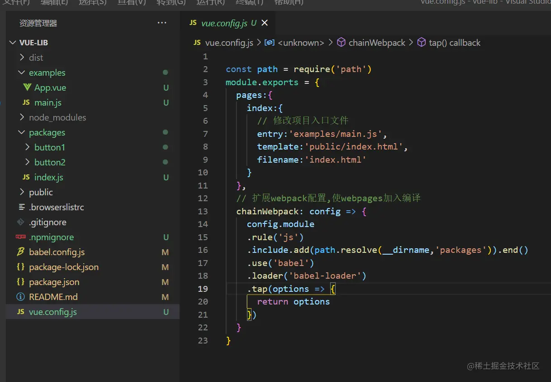551x382 pixels.
Task: Click the require('path') call on line 2
Action: 332,69
